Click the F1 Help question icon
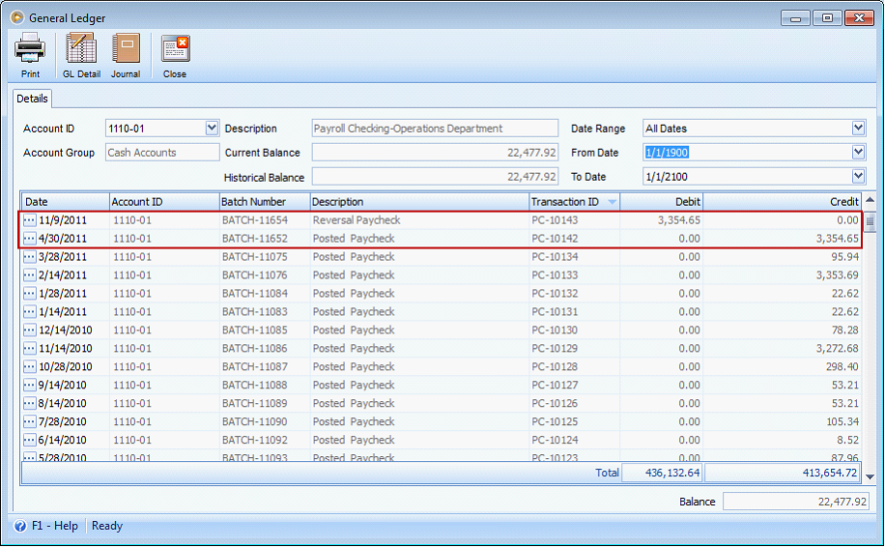The image size is (885, 547). pos(20,526)
